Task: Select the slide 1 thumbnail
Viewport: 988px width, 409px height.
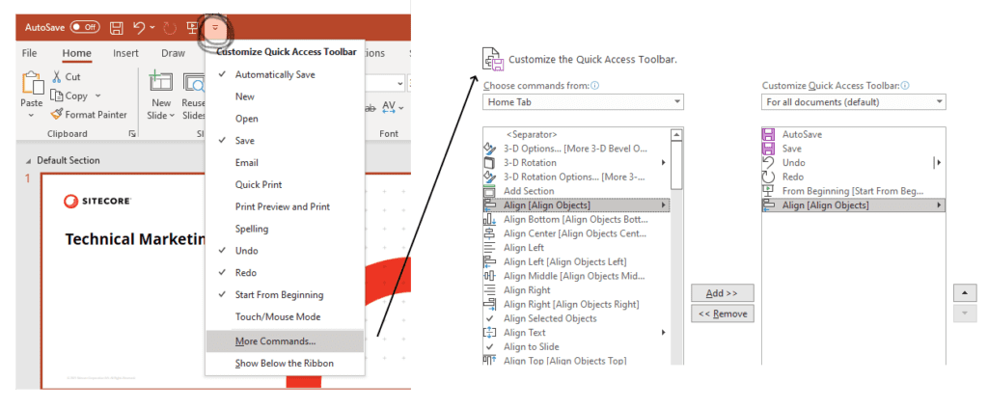Action: pyautogui.click(x=226, y=281)
